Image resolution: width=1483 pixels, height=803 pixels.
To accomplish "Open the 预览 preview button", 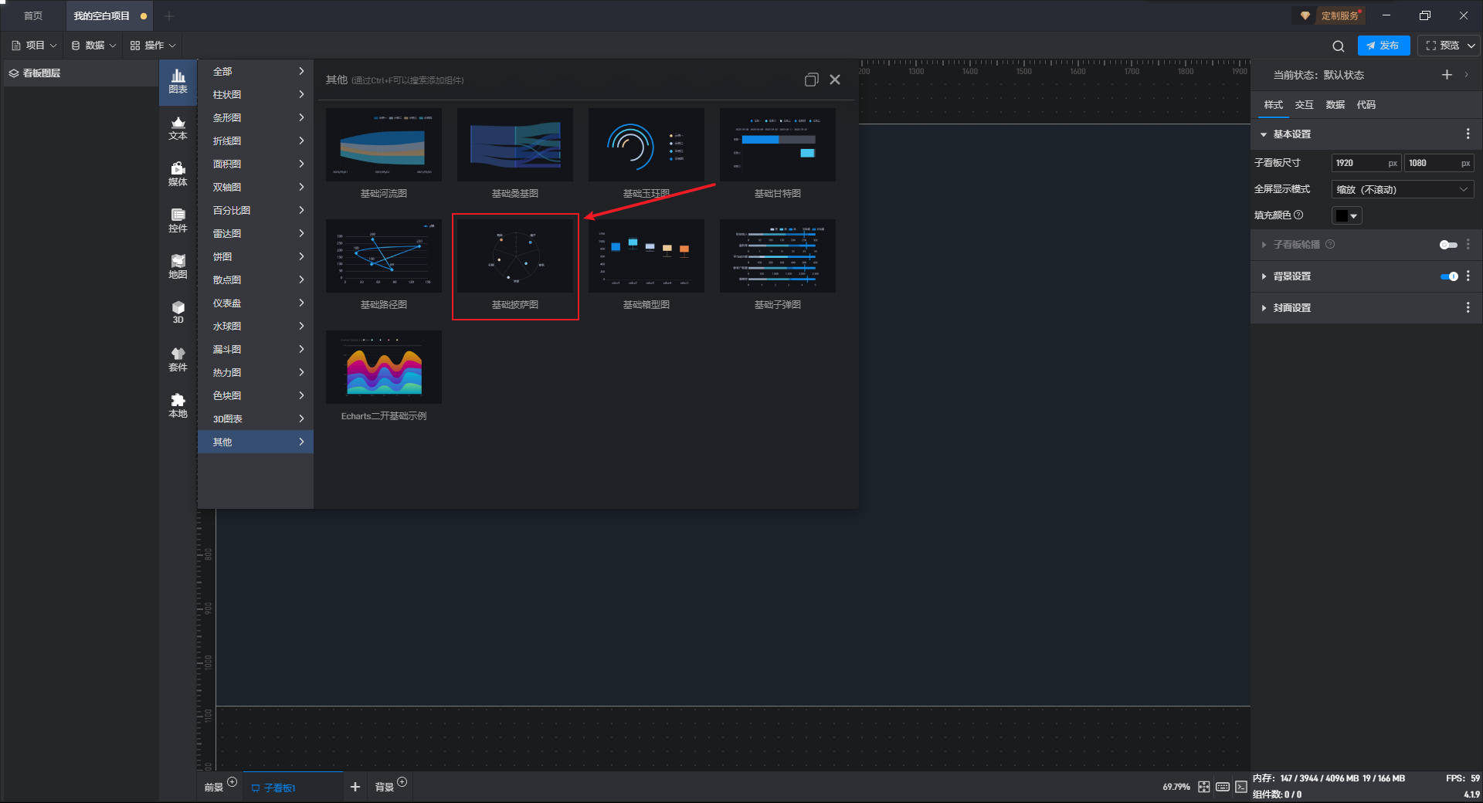I will (1442, 46).
